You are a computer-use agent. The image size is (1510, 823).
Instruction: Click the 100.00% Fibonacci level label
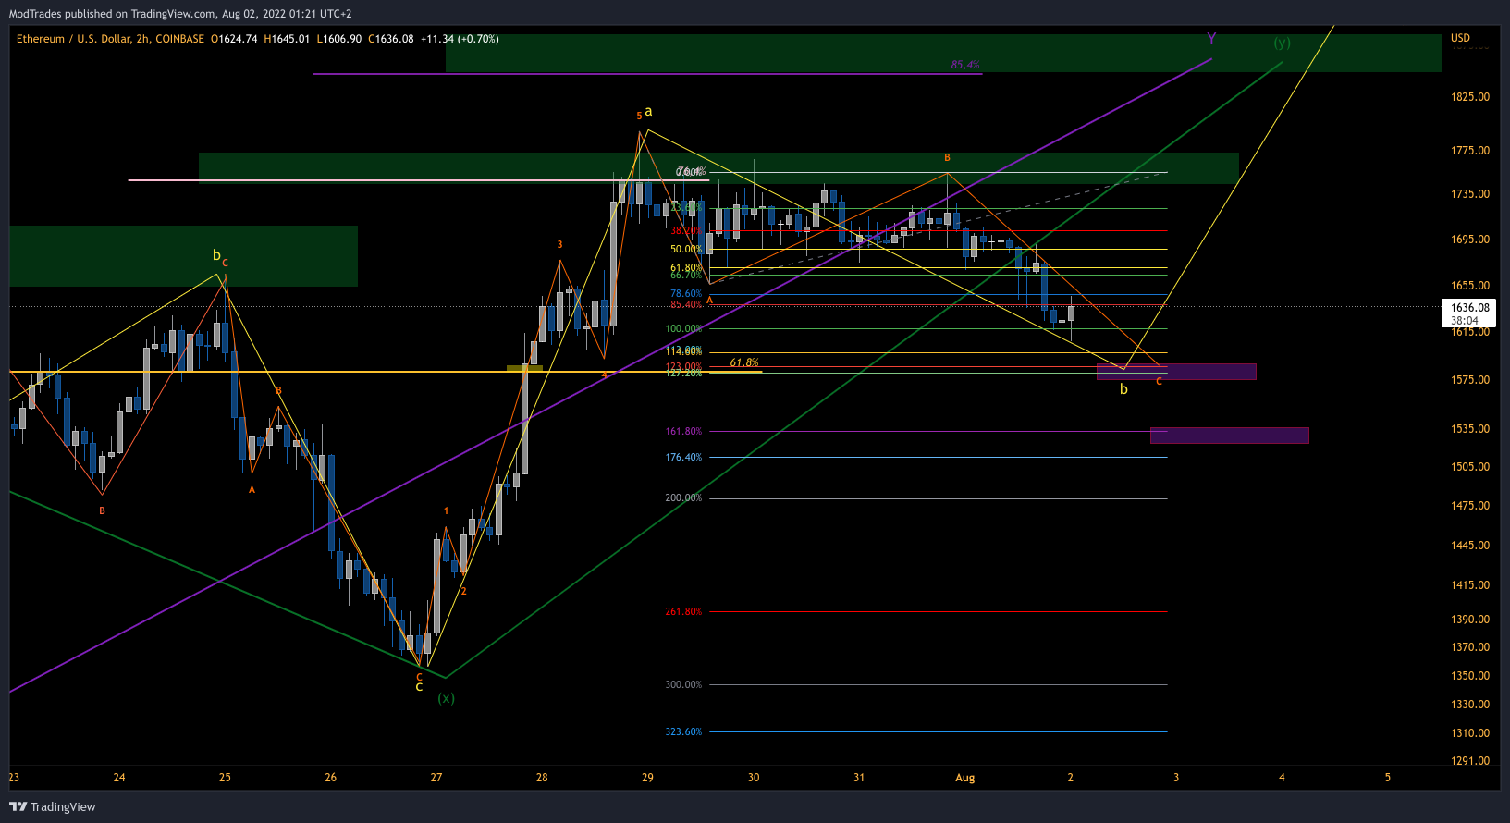point(683,329)
